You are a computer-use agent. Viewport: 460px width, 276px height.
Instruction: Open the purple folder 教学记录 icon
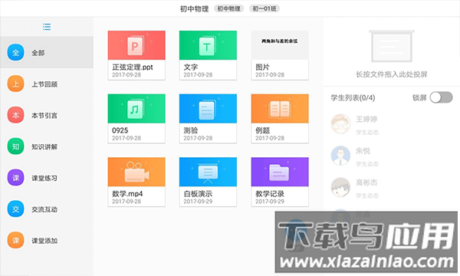[x=280, y=172]
